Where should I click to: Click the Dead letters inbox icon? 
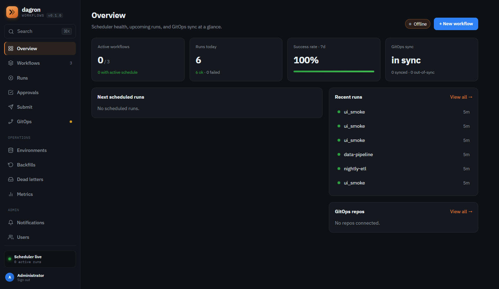click(11, 179)
